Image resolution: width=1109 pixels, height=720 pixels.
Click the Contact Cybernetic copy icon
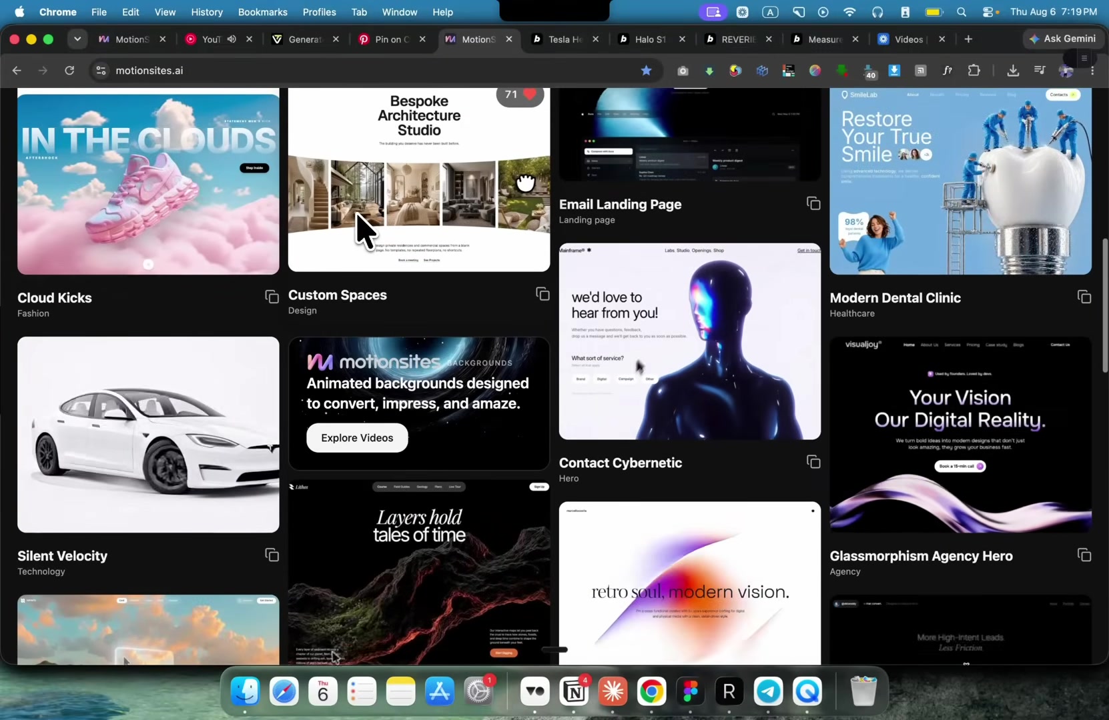(x=813, y=462)
